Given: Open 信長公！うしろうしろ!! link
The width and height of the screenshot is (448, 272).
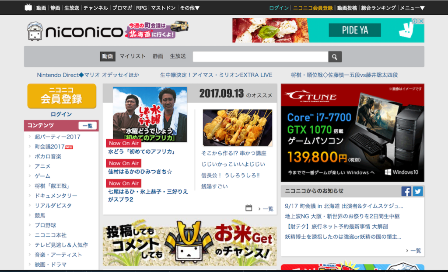Looking at the screenshot, I should 230,176.
